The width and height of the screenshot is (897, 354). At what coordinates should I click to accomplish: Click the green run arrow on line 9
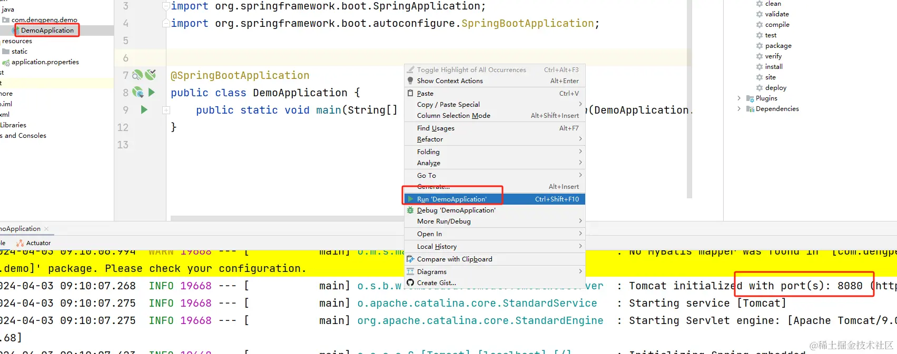pyautogui.click(x=144, y=110)
